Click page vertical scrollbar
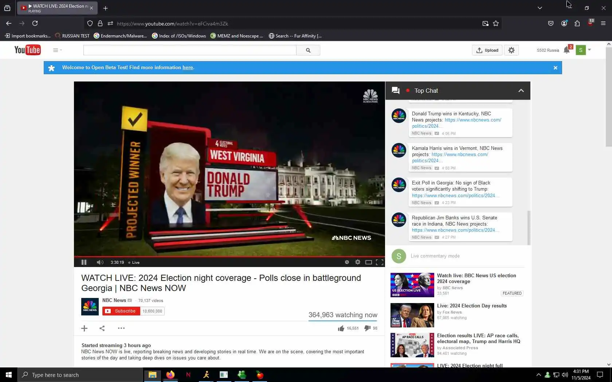 [x=609, y=96]
